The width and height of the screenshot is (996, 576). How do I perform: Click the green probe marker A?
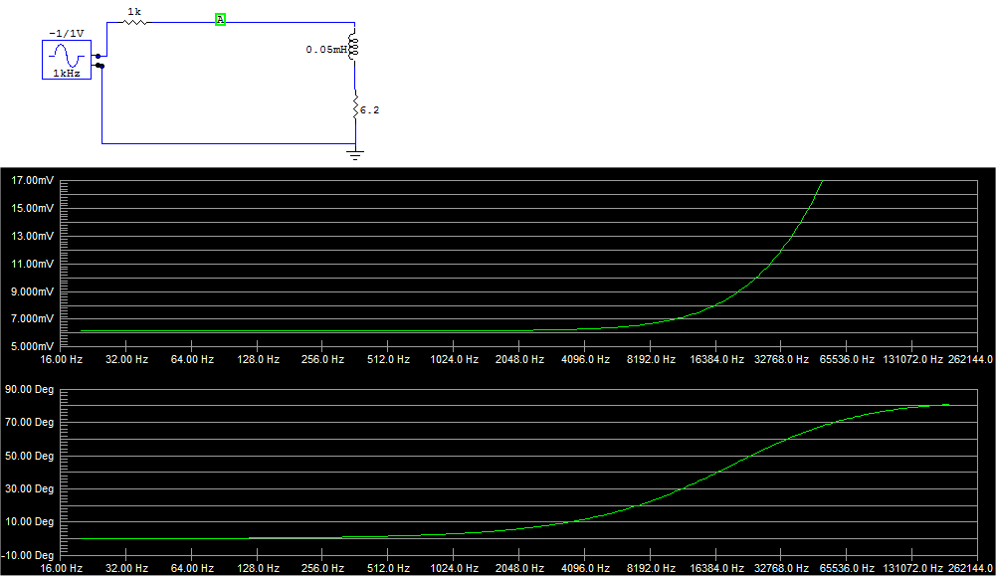220,20
